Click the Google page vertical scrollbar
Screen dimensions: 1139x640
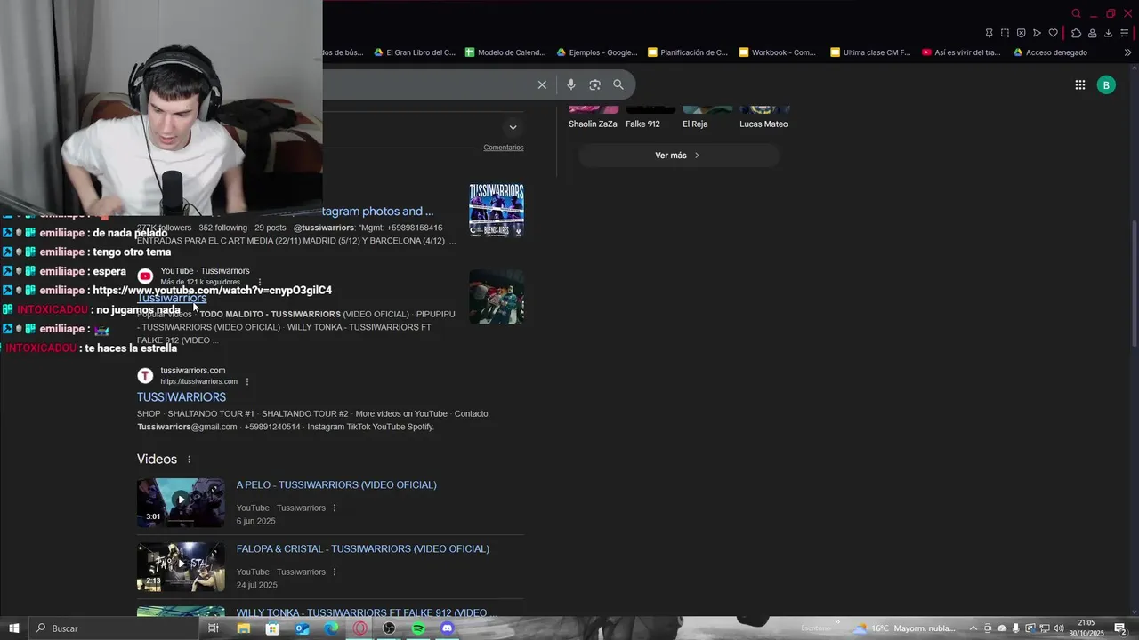click(x=1133, y=284)
